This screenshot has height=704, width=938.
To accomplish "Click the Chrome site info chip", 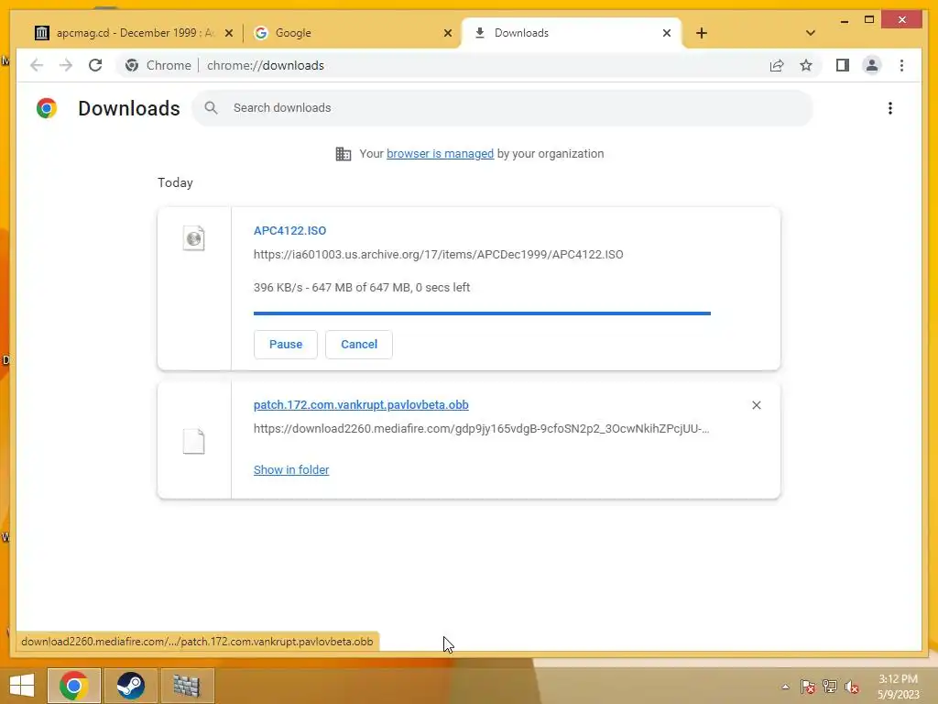I will [158, 65].
